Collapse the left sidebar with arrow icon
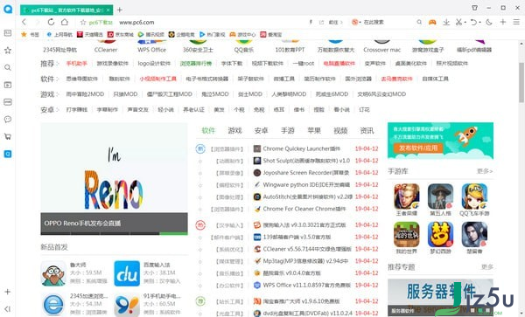525x317 pixels. (8, 309)
